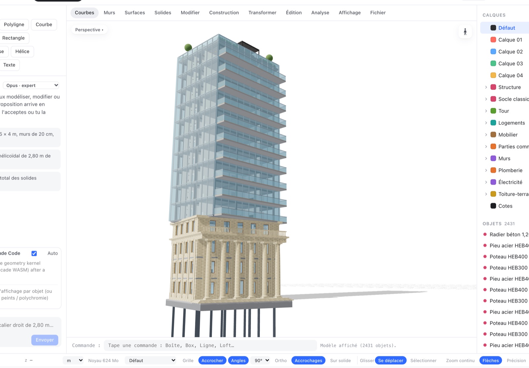
Task: Open the Analyse tab
Action: tap(320, 13)
